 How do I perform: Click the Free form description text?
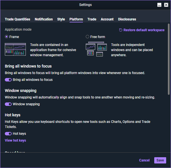pos(132,50)
